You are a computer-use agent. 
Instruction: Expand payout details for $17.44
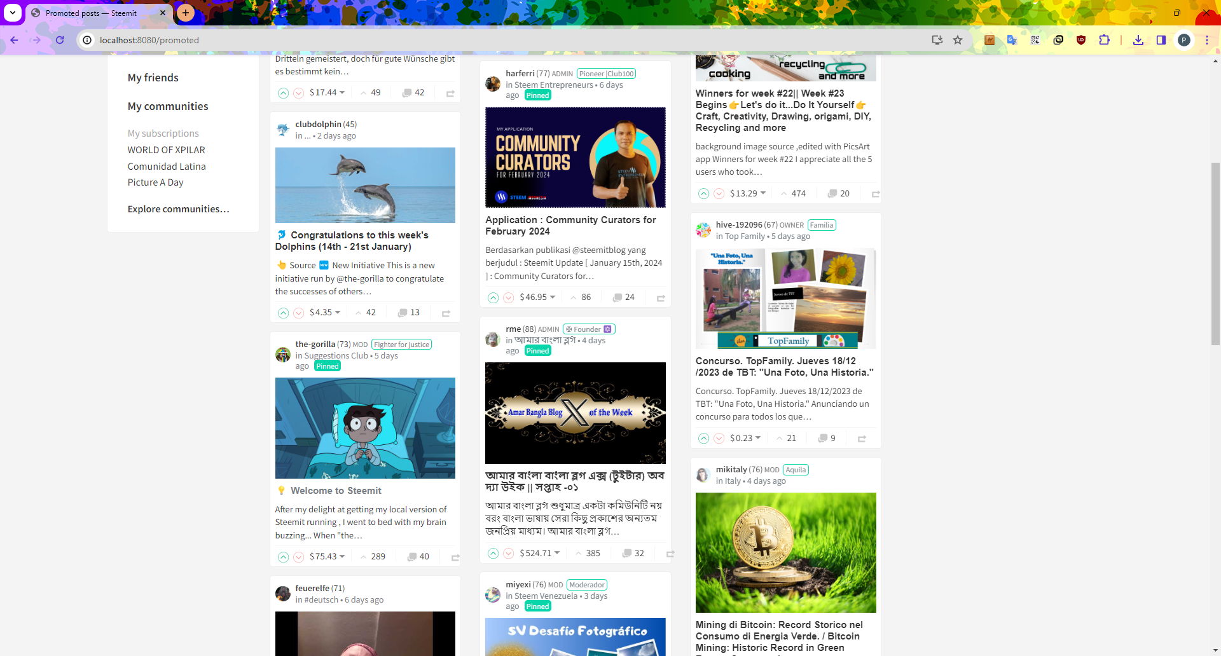pos(327,93)
